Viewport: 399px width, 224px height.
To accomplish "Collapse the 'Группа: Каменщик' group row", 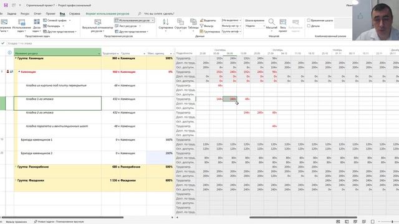I will [16, 58].
